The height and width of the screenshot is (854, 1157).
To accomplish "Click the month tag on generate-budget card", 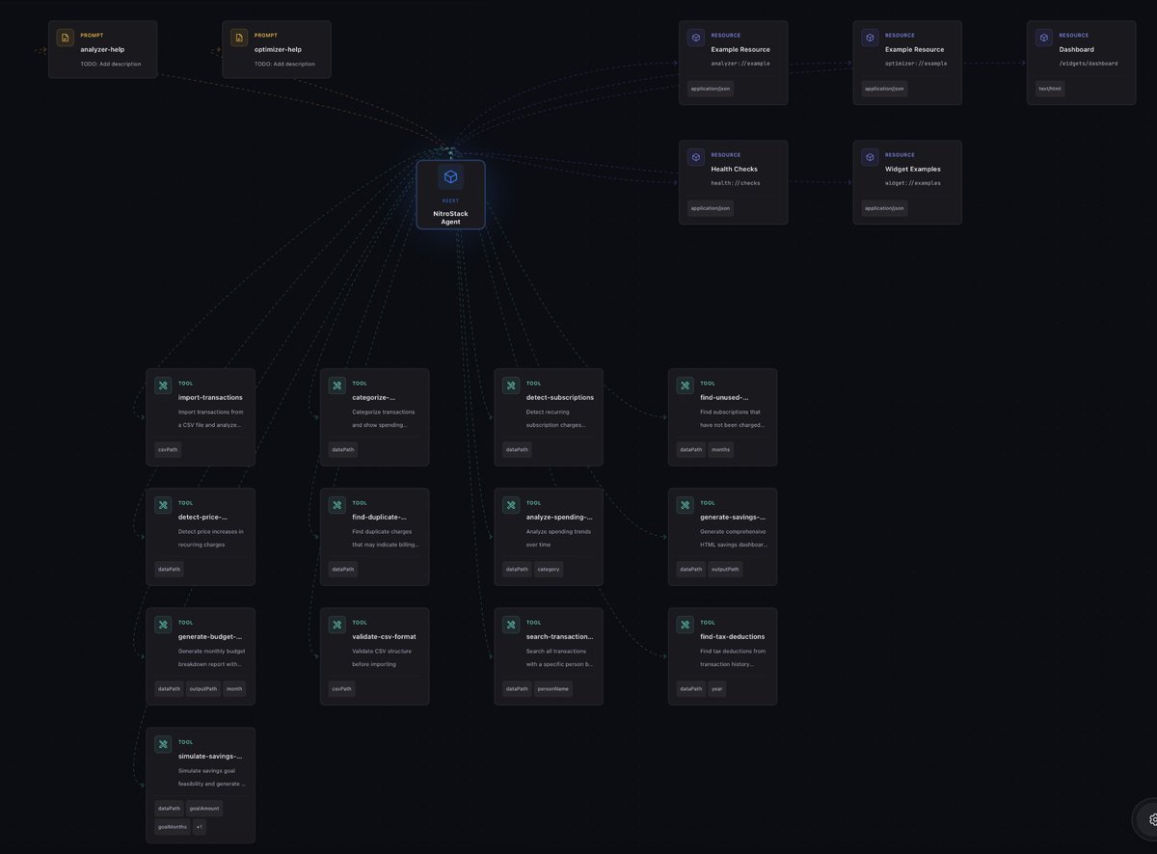I will (x=234, y=688).
